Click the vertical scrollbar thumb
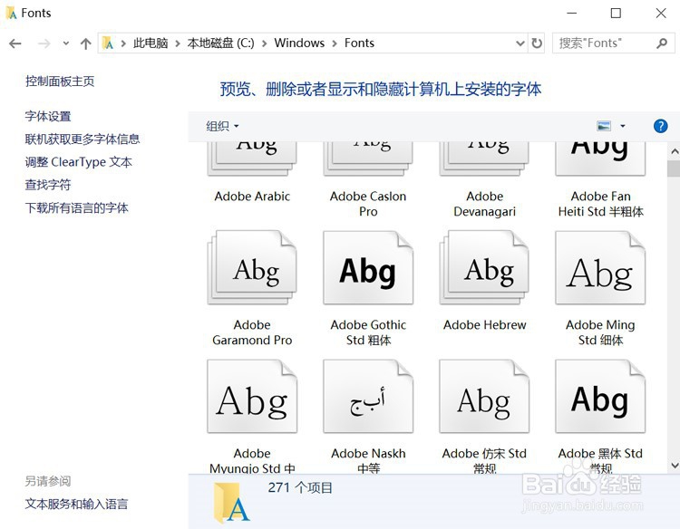 (674, 168)
